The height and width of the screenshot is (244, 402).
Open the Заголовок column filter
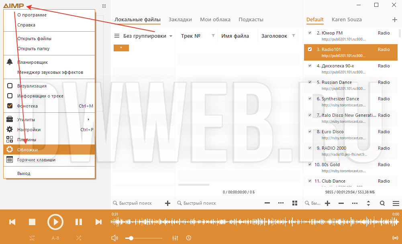[x=294, y=36]
